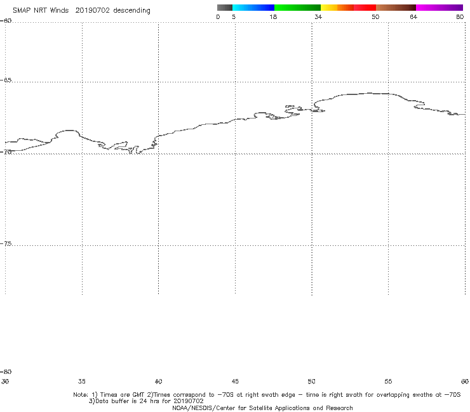Click the "SMAP NRT Winds" title text
This screenshot has width=470, height=412.
(43, 10)
